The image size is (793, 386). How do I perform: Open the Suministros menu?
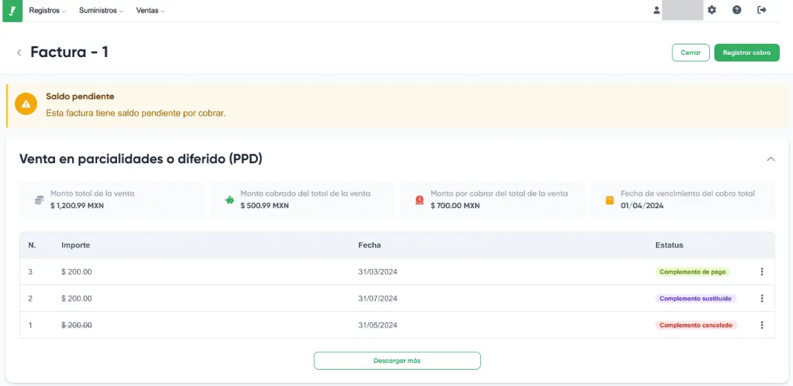101,10
